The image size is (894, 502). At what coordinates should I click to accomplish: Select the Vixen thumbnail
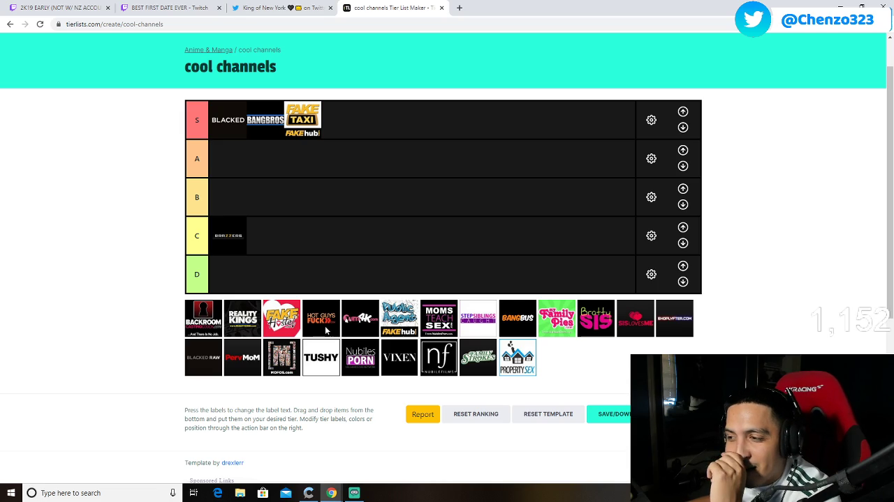click(x=400, y=358)
